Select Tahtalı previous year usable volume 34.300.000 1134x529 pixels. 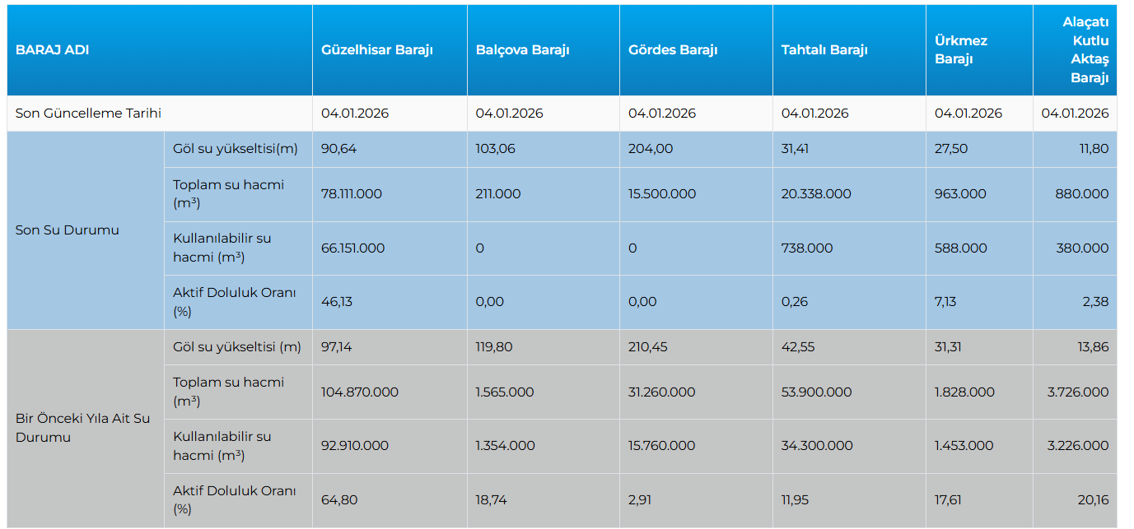point(816,446)
